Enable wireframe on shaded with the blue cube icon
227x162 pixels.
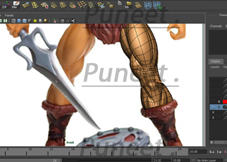click(x=24, y=21)
